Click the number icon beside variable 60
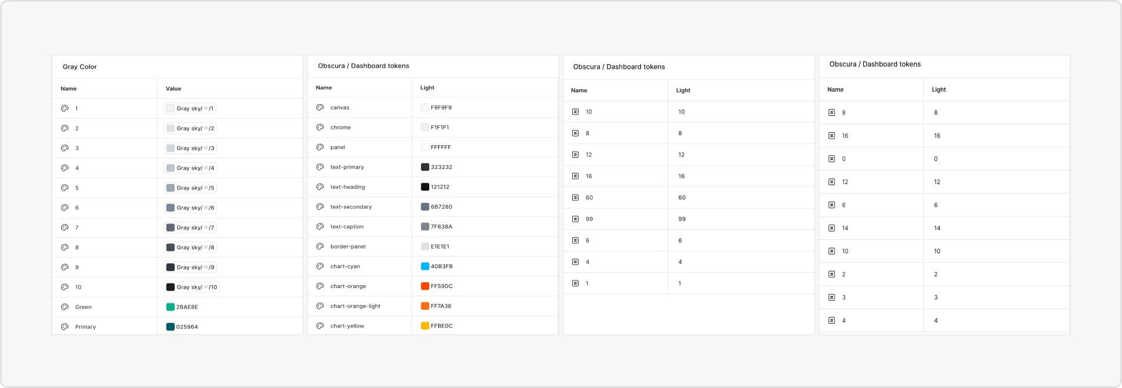This screenshot has height=388, width=1122. coord(575,198)
